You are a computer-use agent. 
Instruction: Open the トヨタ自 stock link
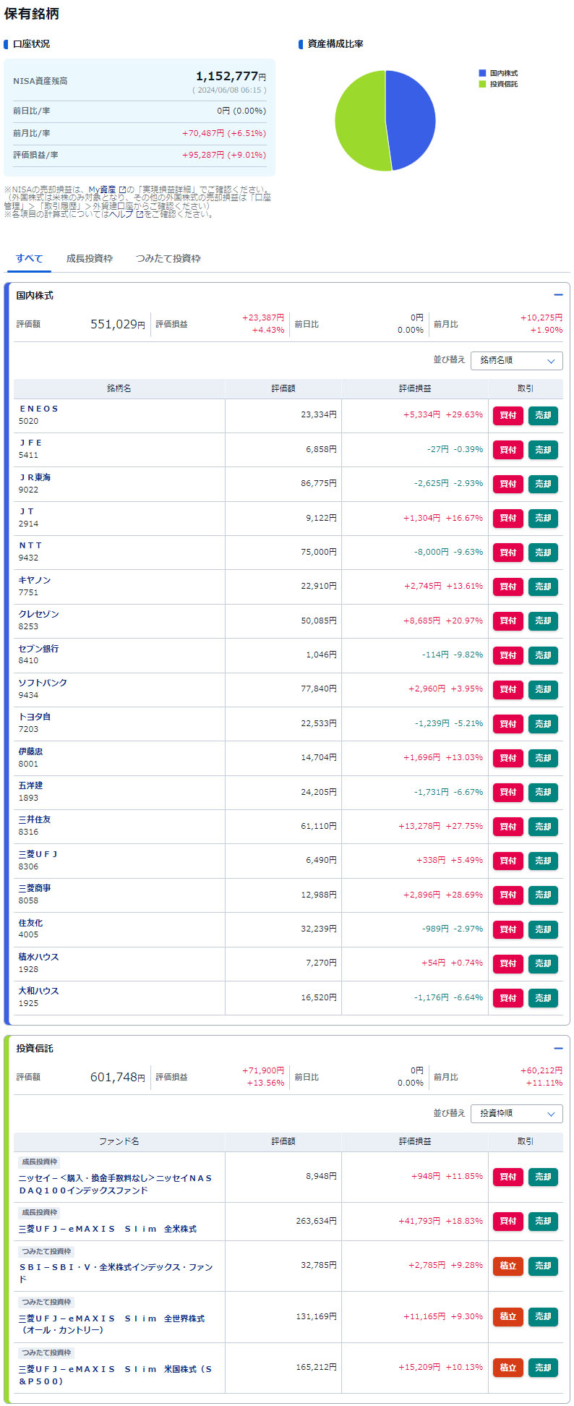pos(35,717)
